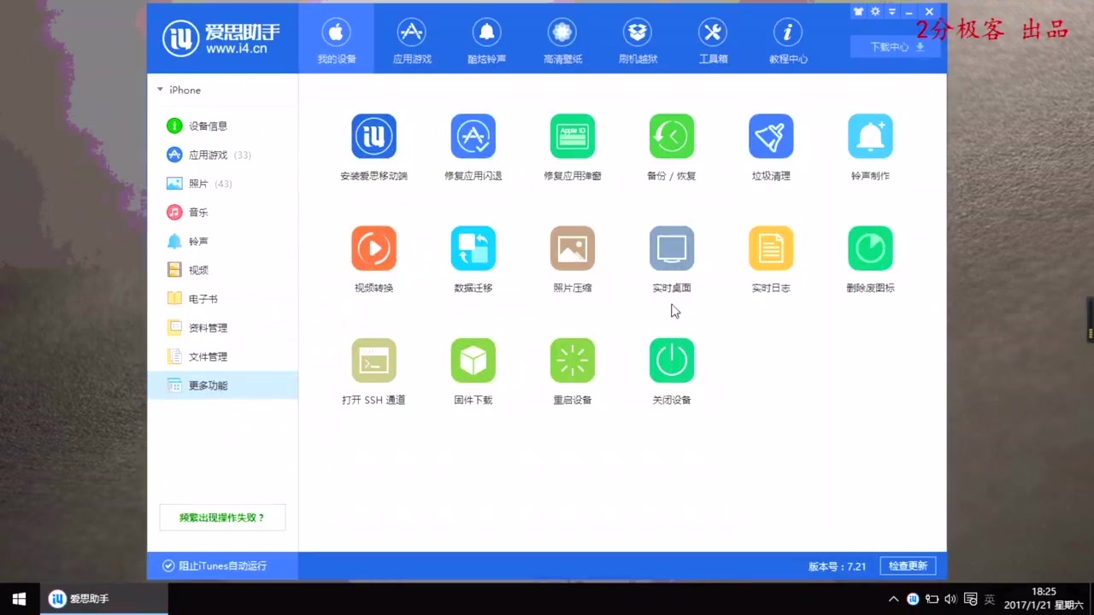Screen dimensions: 1094x615
Task: Open 备份 / 恢复 tool
Action: pos(671,136)
